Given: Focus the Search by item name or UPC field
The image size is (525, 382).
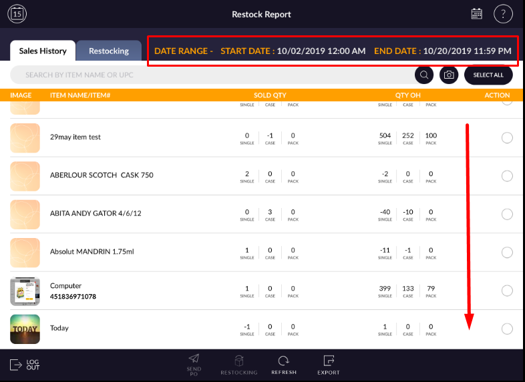Looking at the screenshot, I should pos(212,75).
